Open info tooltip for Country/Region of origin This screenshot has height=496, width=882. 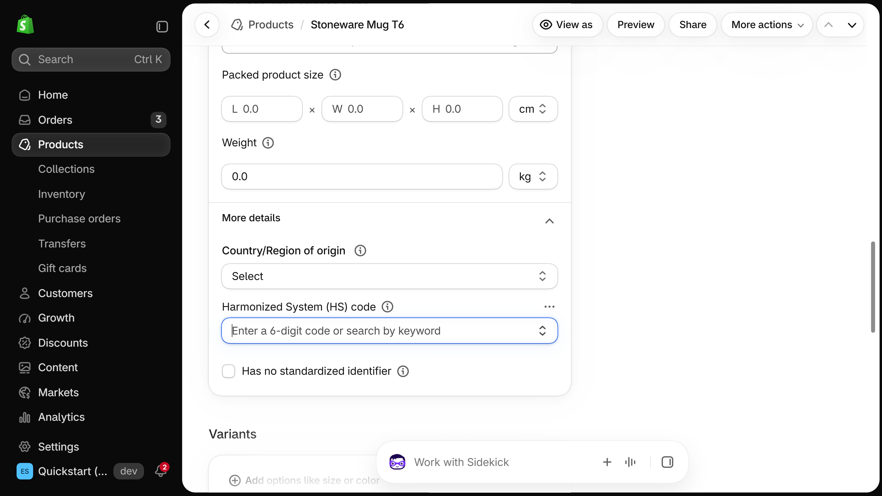(360, 250)
